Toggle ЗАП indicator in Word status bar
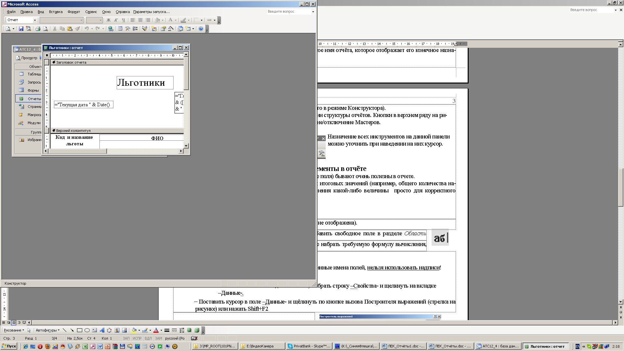This screenshot has width=624, height=351. (126, 338)
